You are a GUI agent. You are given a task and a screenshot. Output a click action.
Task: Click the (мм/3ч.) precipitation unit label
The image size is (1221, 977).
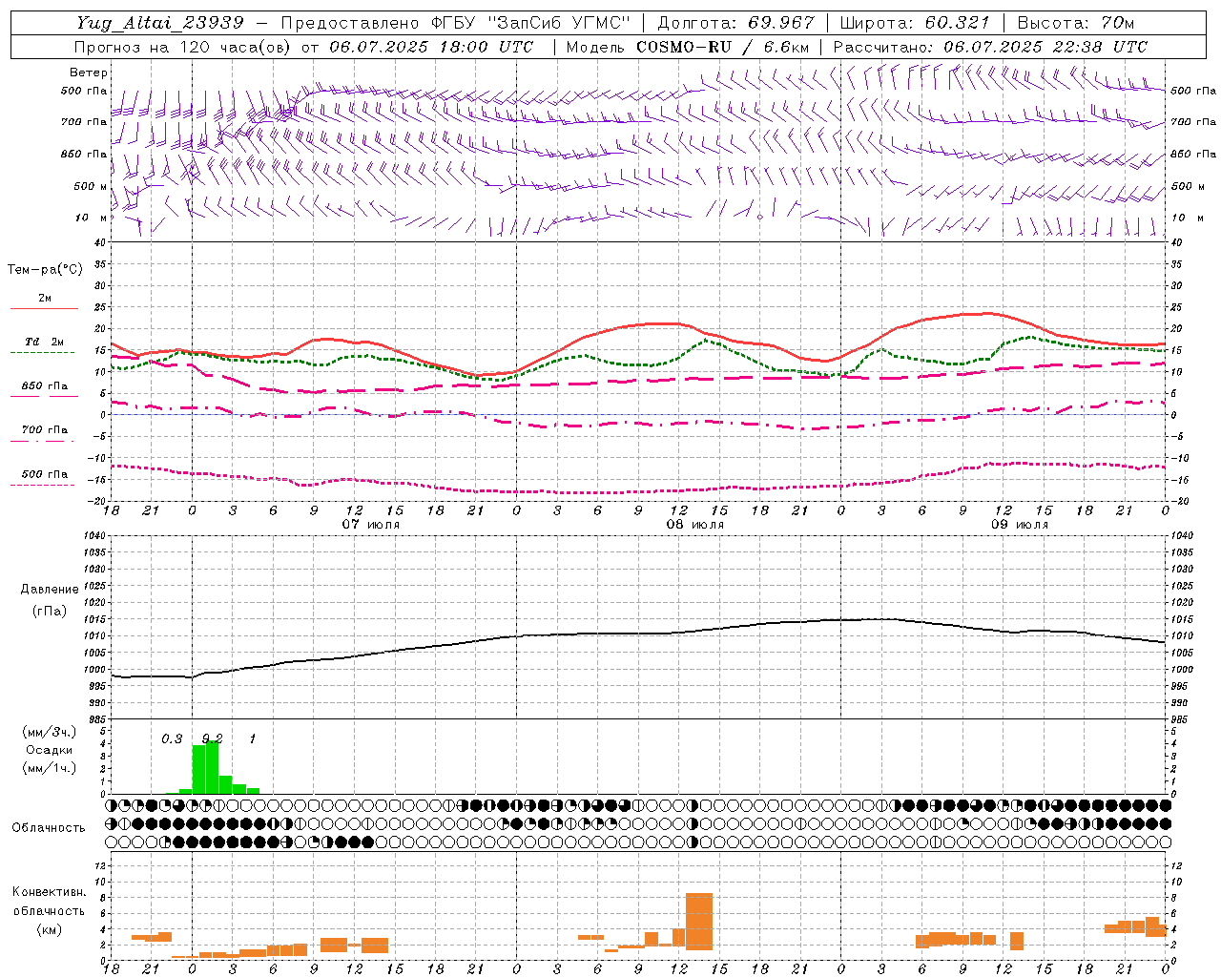(x=49, y=732)
